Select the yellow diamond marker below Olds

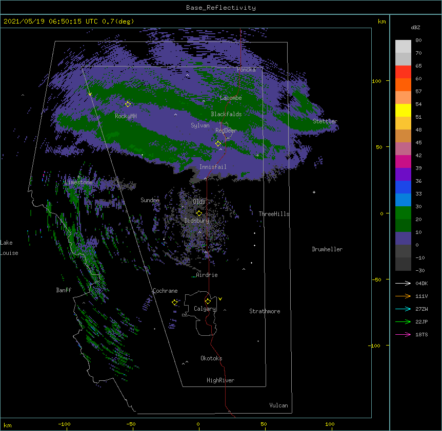(x=199, y=213)
